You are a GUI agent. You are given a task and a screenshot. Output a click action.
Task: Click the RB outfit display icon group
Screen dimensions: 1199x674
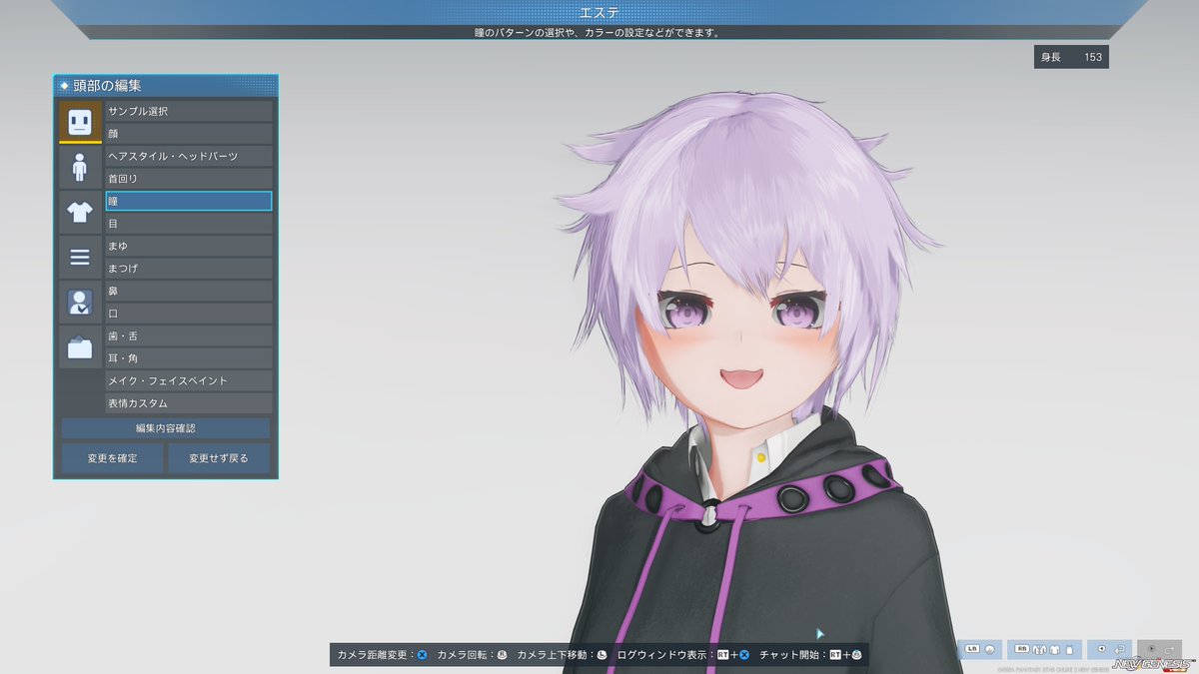(1044, 649)
